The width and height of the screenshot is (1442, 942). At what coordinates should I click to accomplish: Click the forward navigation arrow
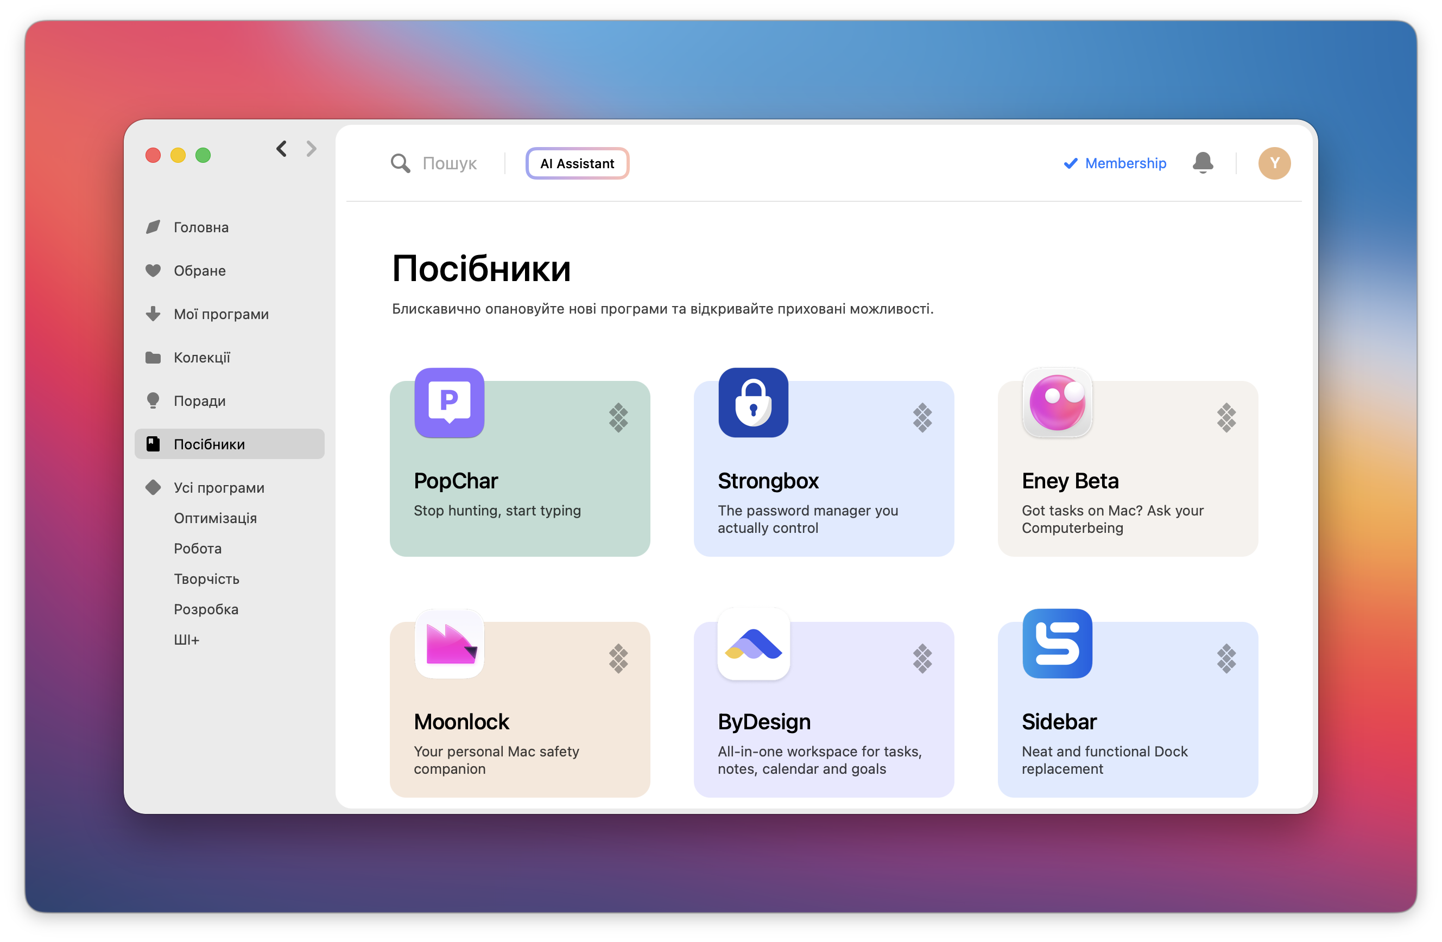312,149
